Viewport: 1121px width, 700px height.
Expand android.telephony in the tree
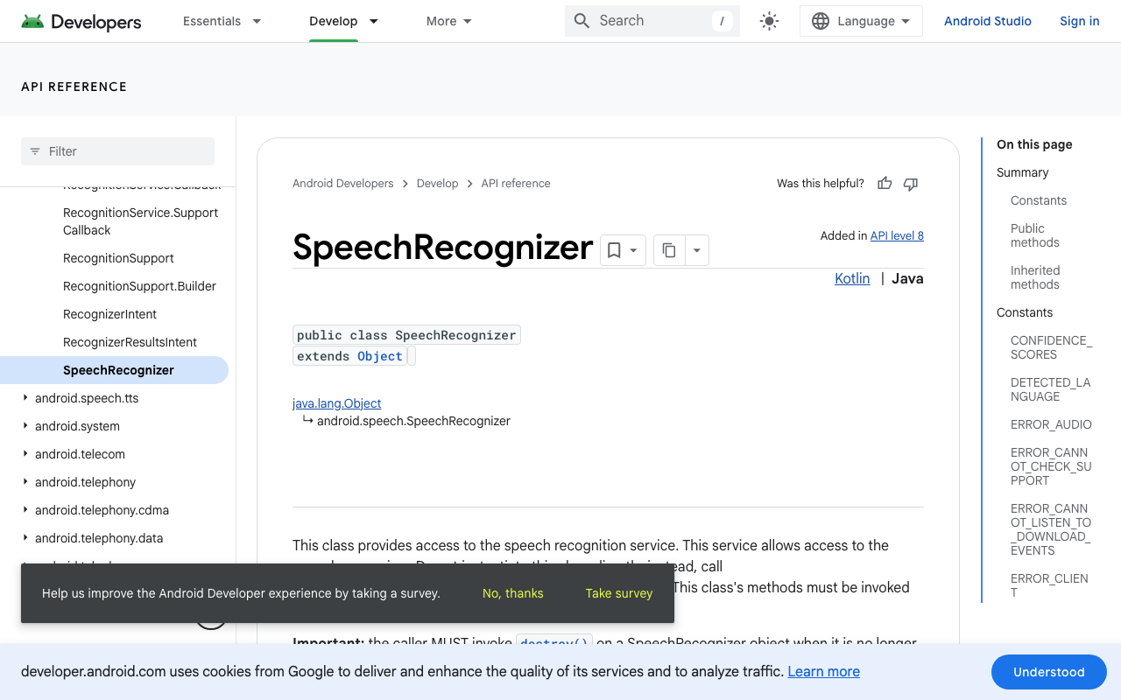click(x=25, y=482)
